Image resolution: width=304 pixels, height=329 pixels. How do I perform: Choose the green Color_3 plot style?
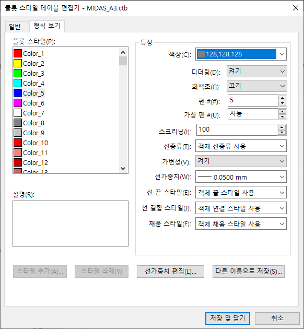click(x=29, y=73)
